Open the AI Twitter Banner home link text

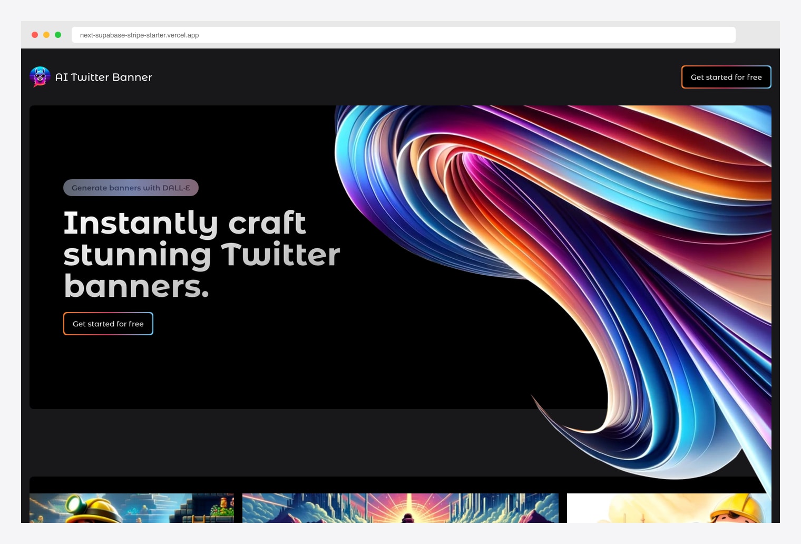coord(104,77)
